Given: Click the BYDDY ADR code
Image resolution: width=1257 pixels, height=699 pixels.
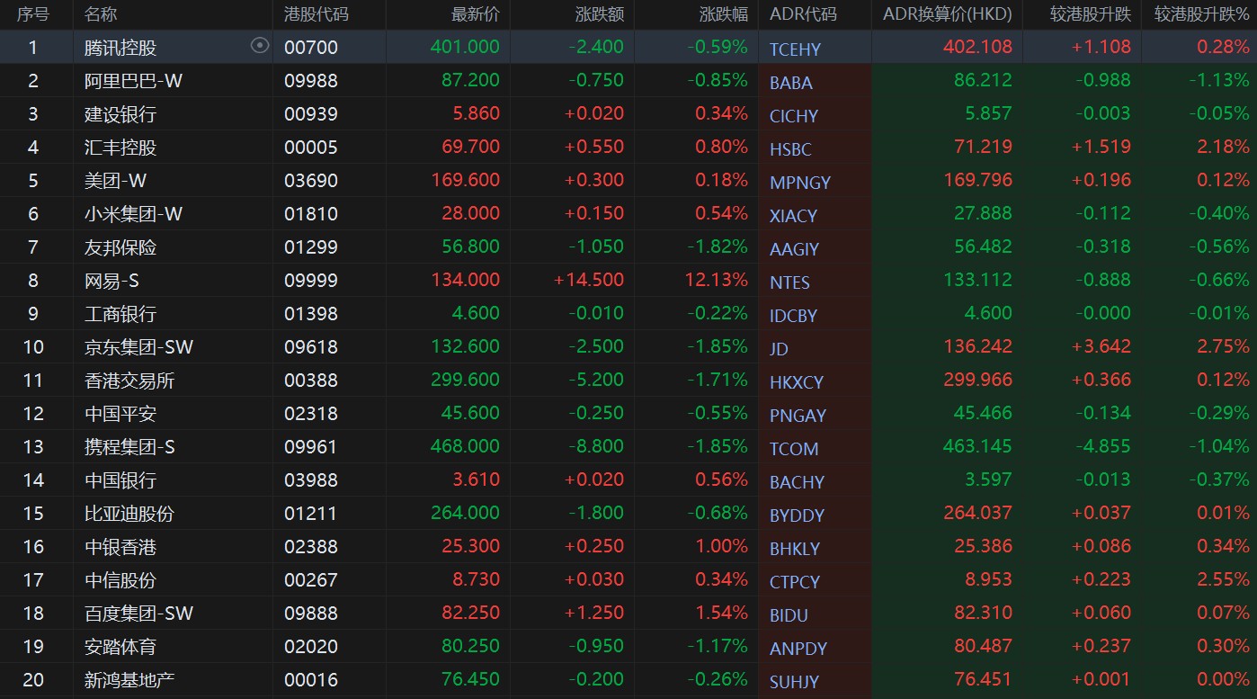Looking at the screenshot, I should [x=797, y=515].
